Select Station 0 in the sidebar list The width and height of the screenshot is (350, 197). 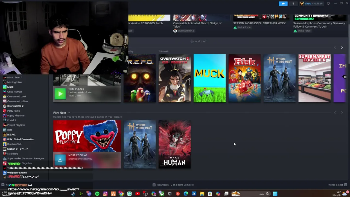pyautogui.click(x=17, y=149)
